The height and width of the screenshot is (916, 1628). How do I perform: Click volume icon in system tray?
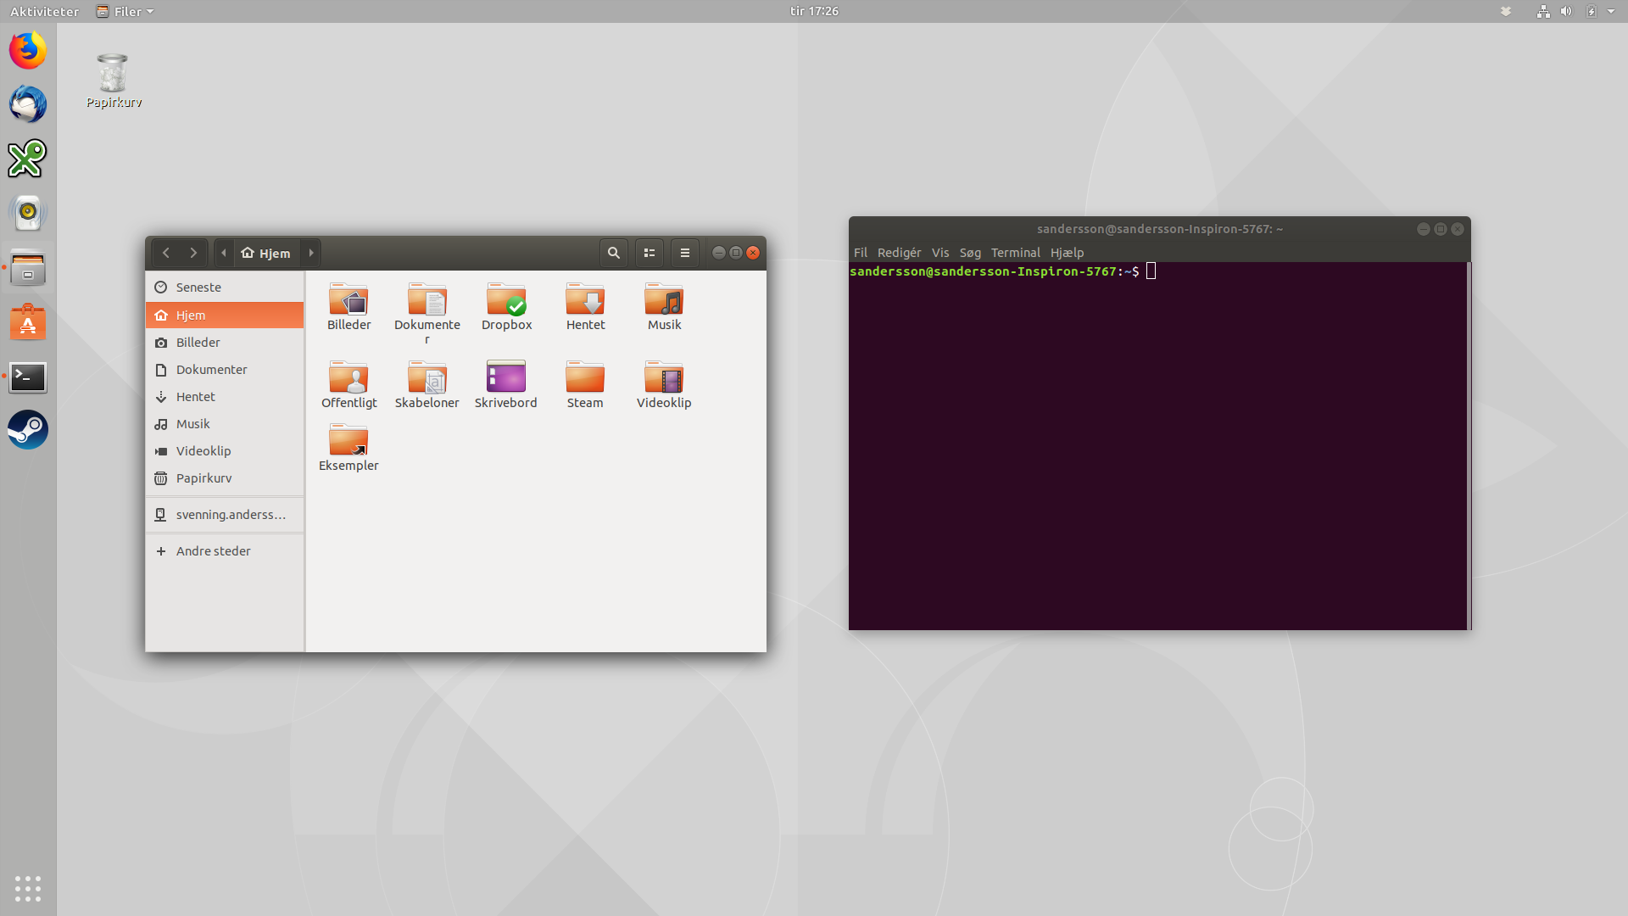pyautogui.click(x=1566, y=11)
